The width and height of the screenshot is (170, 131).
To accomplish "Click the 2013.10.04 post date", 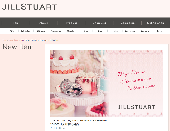I will click(57, 128).
